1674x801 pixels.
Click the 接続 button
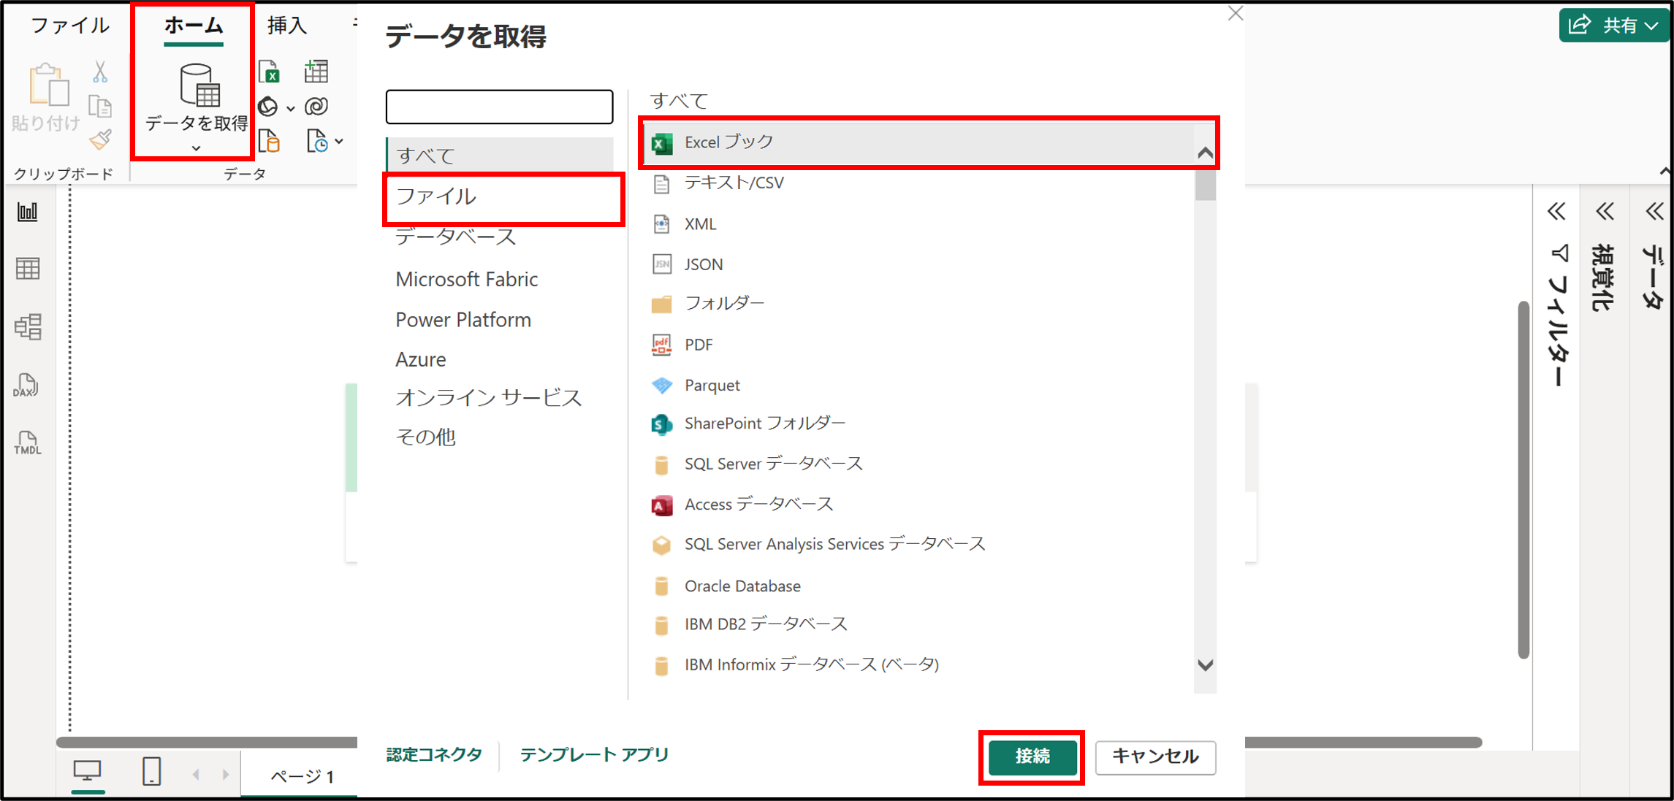point(1032,756)
